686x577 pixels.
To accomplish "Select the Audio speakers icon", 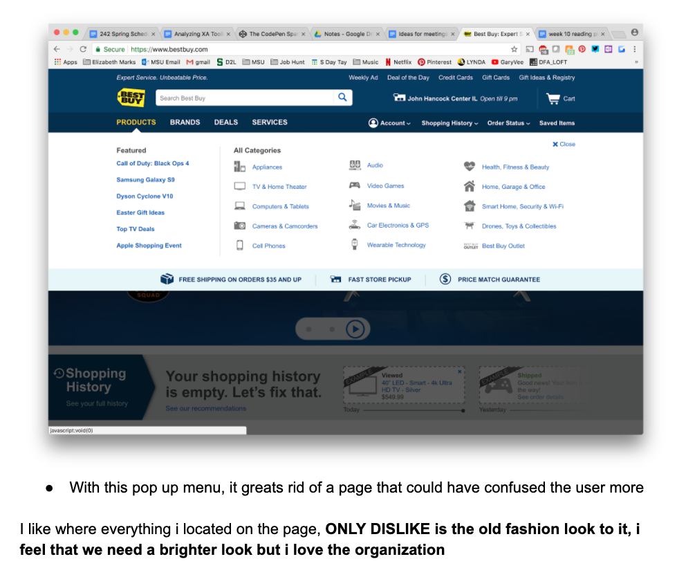I will 355,165.
